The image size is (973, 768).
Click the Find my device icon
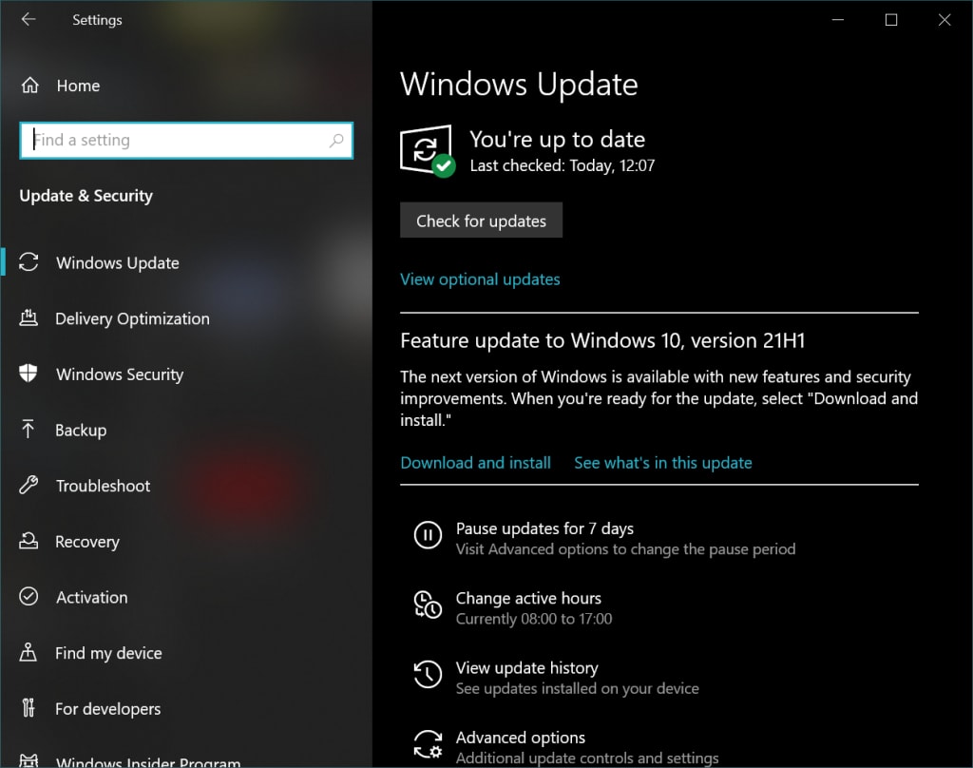(x=29, y=652)
